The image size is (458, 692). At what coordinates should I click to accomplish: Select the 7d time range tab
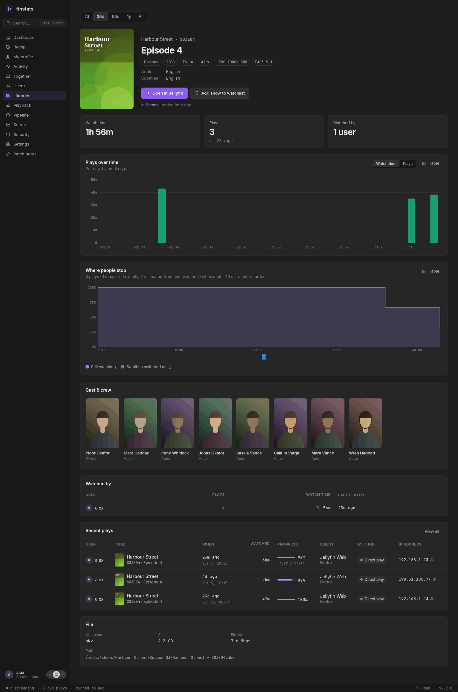(87, 17)
